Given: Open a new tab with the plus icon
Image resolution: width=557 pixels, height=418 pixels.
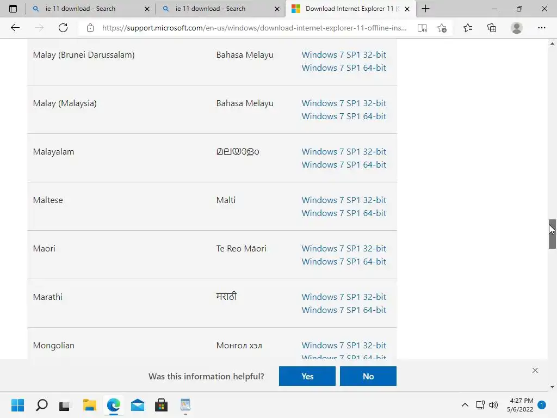Looking at the screenshot, I should pos(425,9).
